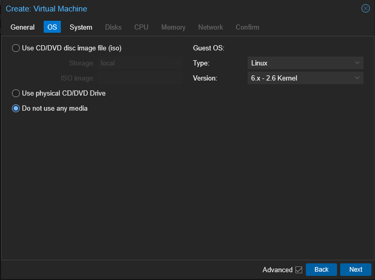Switch to the Network tab

(x=210, y=27)
